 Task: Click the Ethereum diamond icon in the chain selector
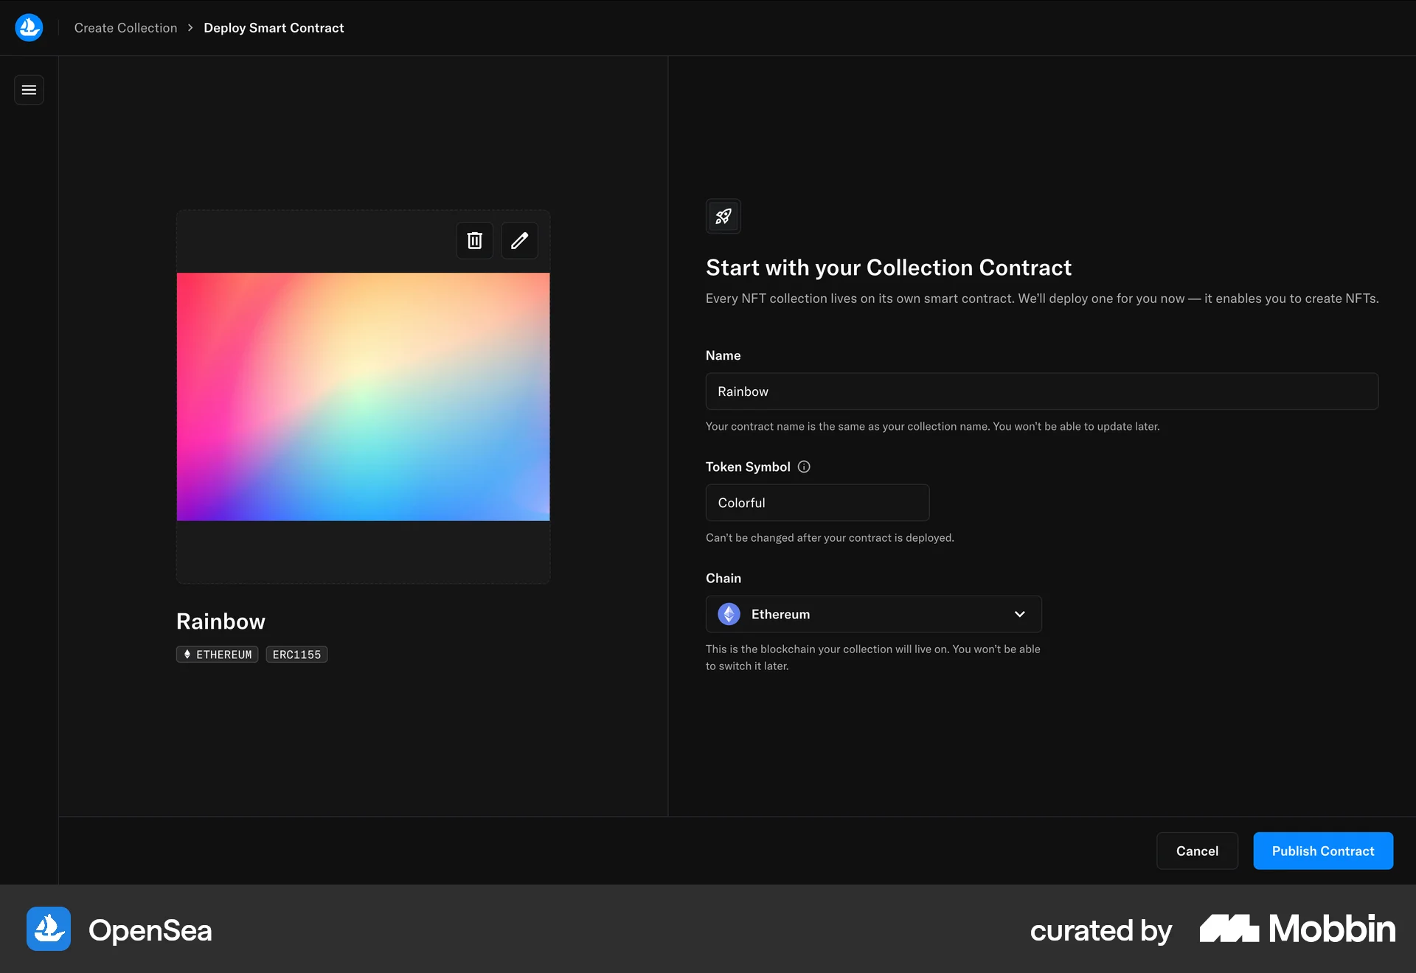pos(729,614)
